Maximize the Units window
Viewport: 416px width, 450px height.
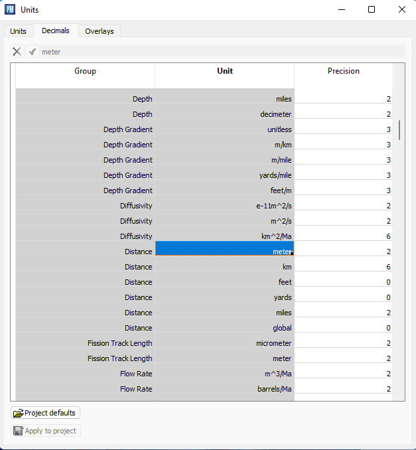click(372, 9)
